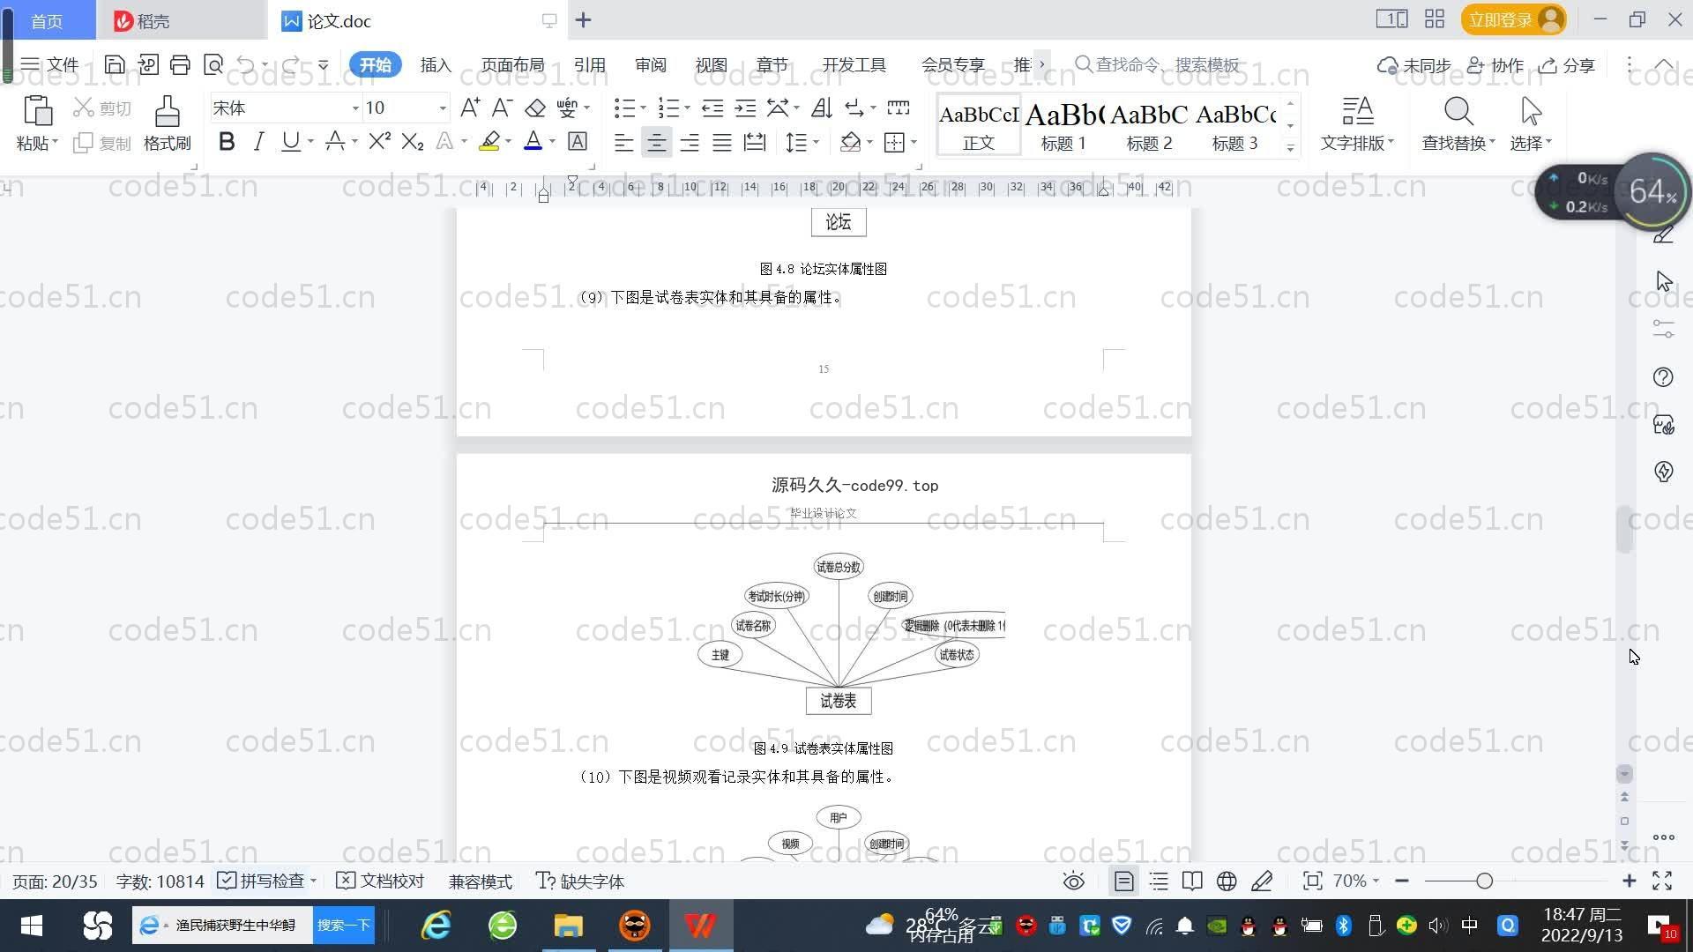This screenshot has width=1693, height=952.
Task: Expand line spacing dropdown
Action: [x=816, y=143]
